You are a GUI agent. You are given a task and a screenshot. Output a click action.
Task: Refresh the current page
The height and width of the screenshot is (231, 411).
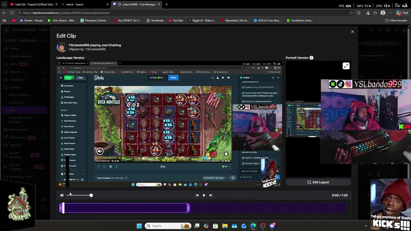12,13
